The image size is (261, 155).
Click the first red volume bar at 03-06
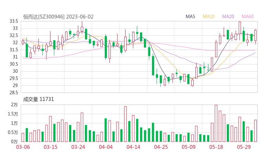(x=23, y=137)
